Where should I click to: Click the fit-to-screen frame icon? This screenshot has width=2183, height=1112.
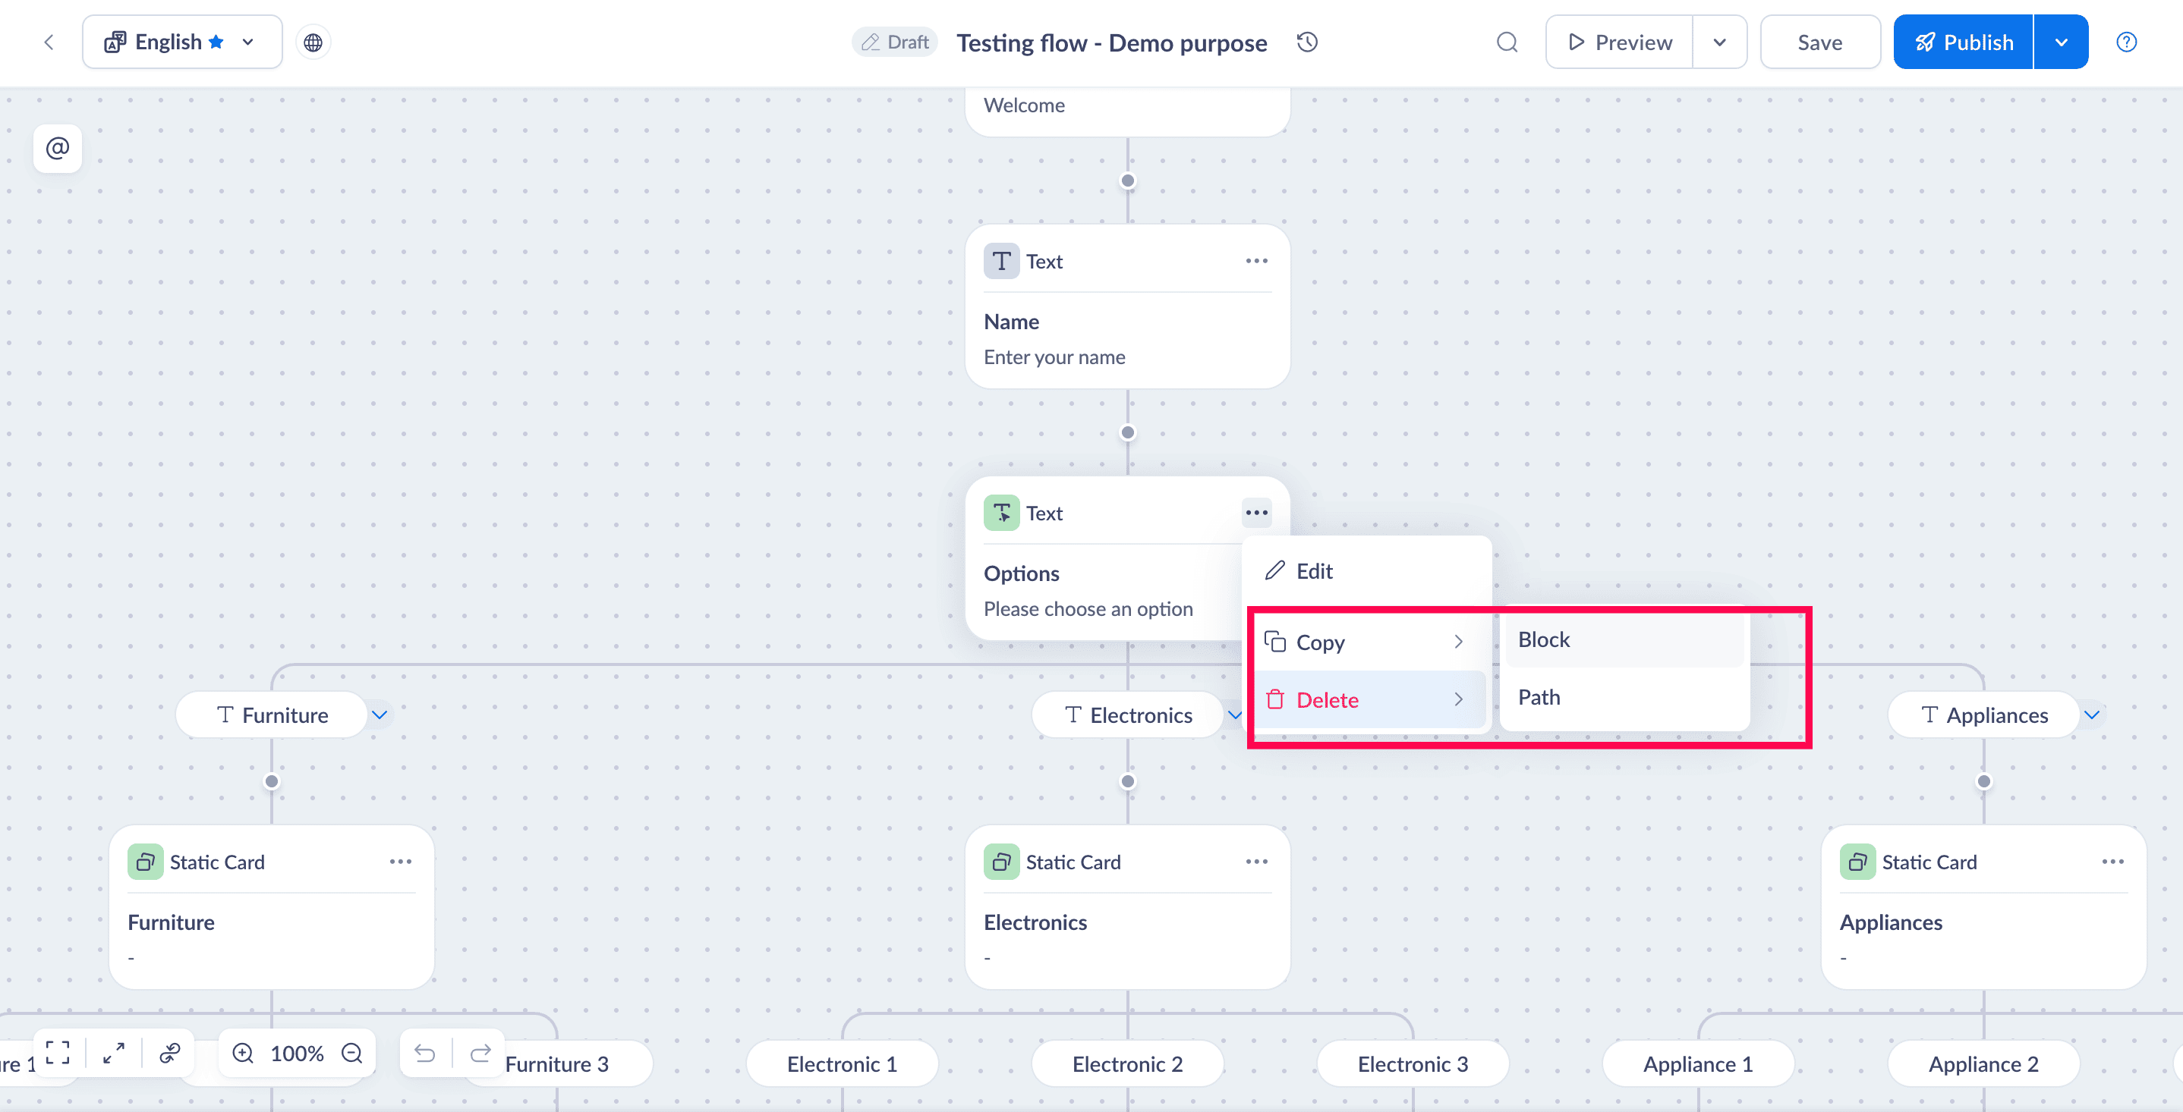pyautogui.click(x=58, y=1053)
